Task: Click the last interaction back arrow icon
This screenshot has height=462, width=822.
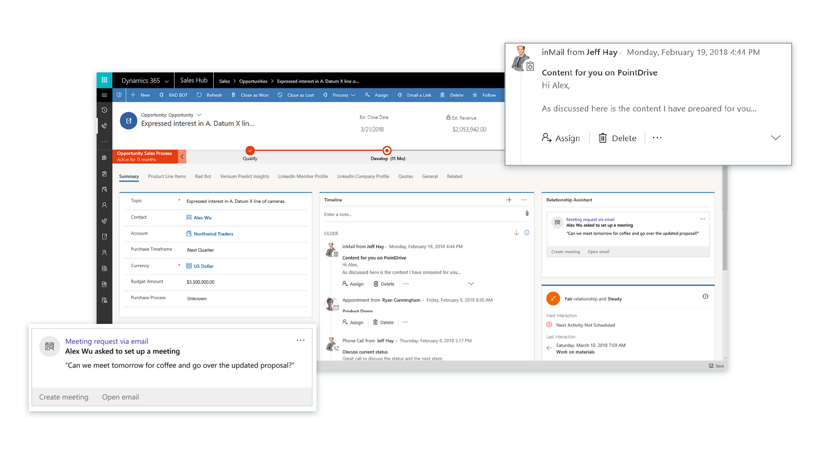Action: coord(549,348)
